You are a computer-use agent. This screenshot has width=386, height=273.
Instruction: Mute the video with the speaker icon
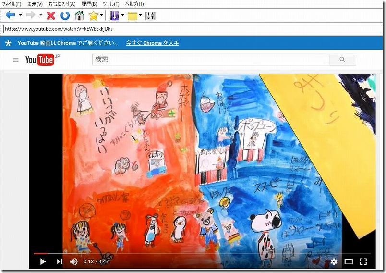pos(73,261)
